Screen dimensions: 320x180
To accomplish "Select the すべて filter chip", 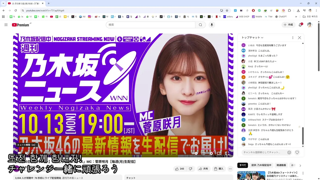I will pos(243,165).
